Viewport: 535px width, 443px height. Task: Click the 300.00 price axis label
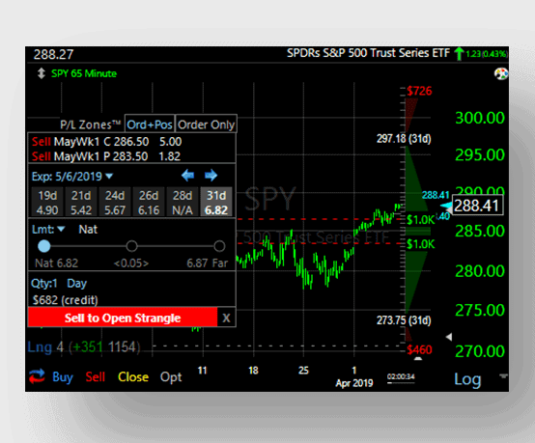pyautogui.click(x=480, y=118)
